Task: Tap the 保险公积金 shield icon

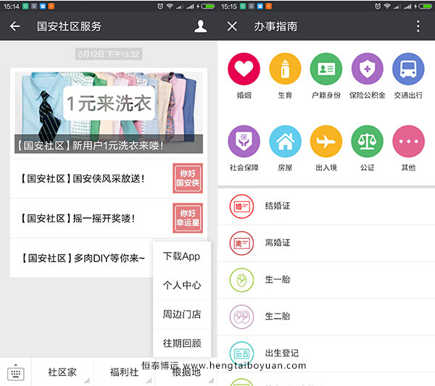Action: point(367,70)
